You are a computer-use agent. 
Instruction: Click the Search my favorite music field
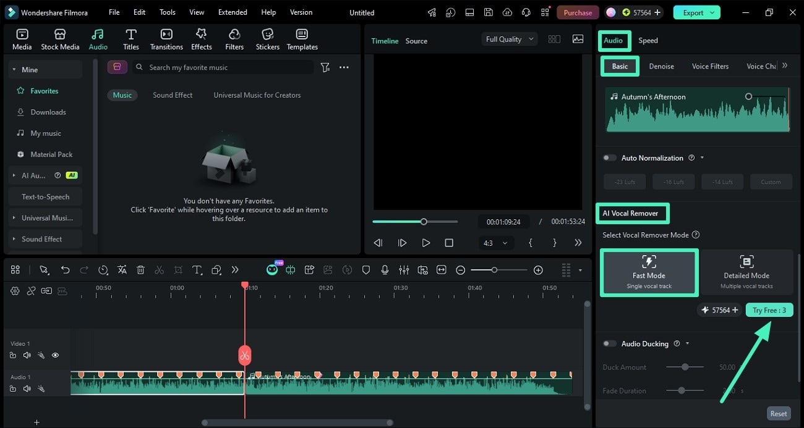[224, 67]
